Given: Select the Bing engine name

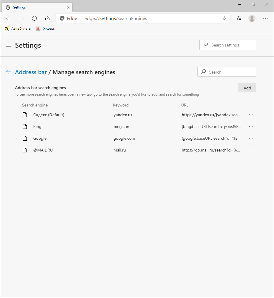Looking at the screenshot, I should 37,126.
